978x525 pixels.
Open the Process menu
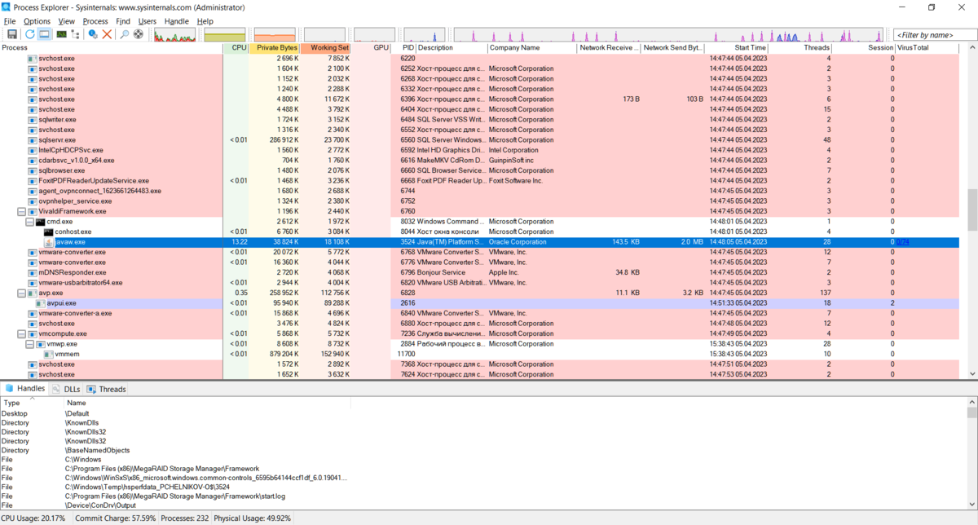[95, 21]
